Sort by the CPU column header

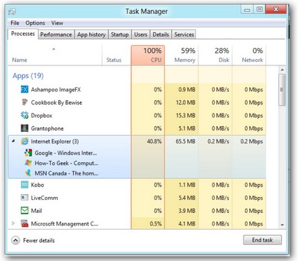click(x=148, y=55)
